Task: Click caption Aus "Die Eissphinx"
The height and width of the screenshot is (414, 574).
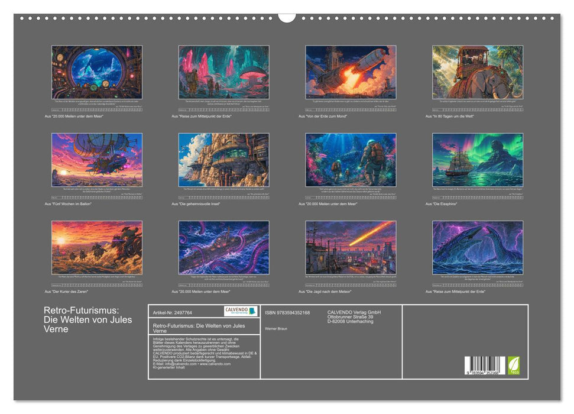Action: coord(441,203)
